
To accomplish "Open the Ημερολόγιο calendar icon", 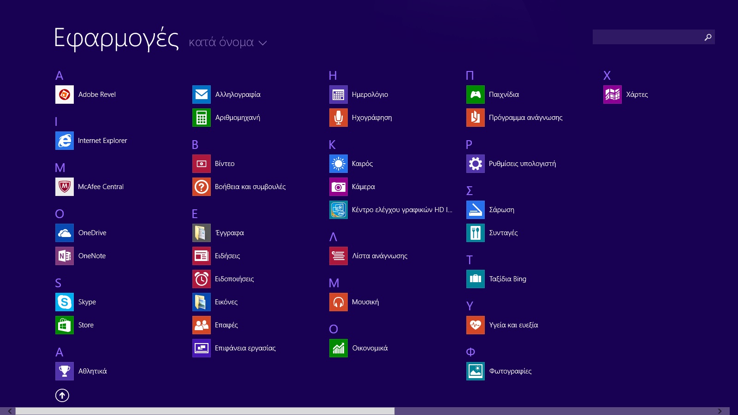I will click(x=339, y=95).
